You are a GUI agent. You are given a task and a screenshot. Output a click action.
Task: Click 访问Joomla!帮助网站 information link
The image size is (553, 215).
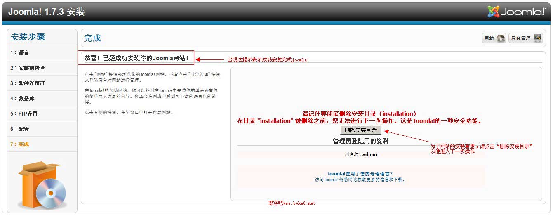point(360,180)
